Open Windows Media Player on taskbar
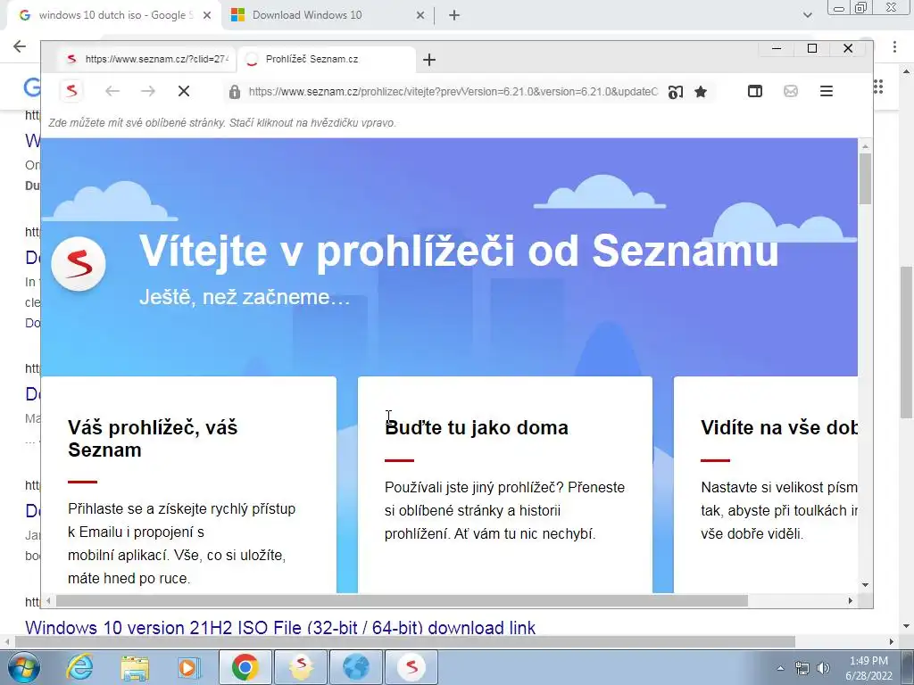 click(189, 667)
